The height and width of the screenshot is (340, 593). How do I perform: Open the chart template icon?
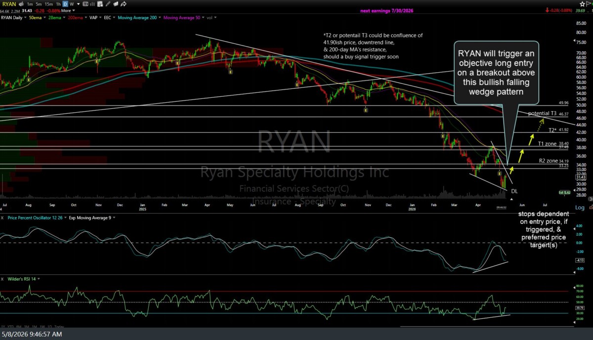click(x=85, y=4)
